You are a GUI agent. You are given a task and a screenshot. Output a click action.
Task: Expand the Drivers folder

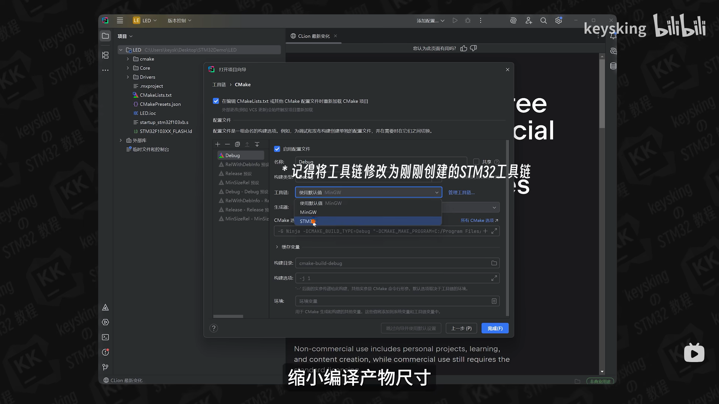[x=128, y=77]
